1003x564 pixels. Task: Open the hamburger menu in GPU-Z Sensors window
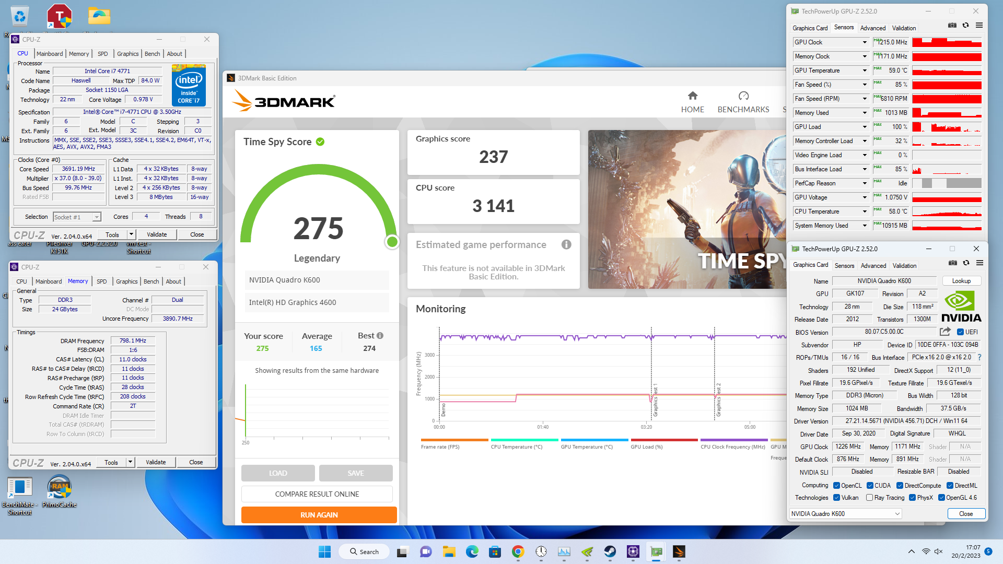979,26
